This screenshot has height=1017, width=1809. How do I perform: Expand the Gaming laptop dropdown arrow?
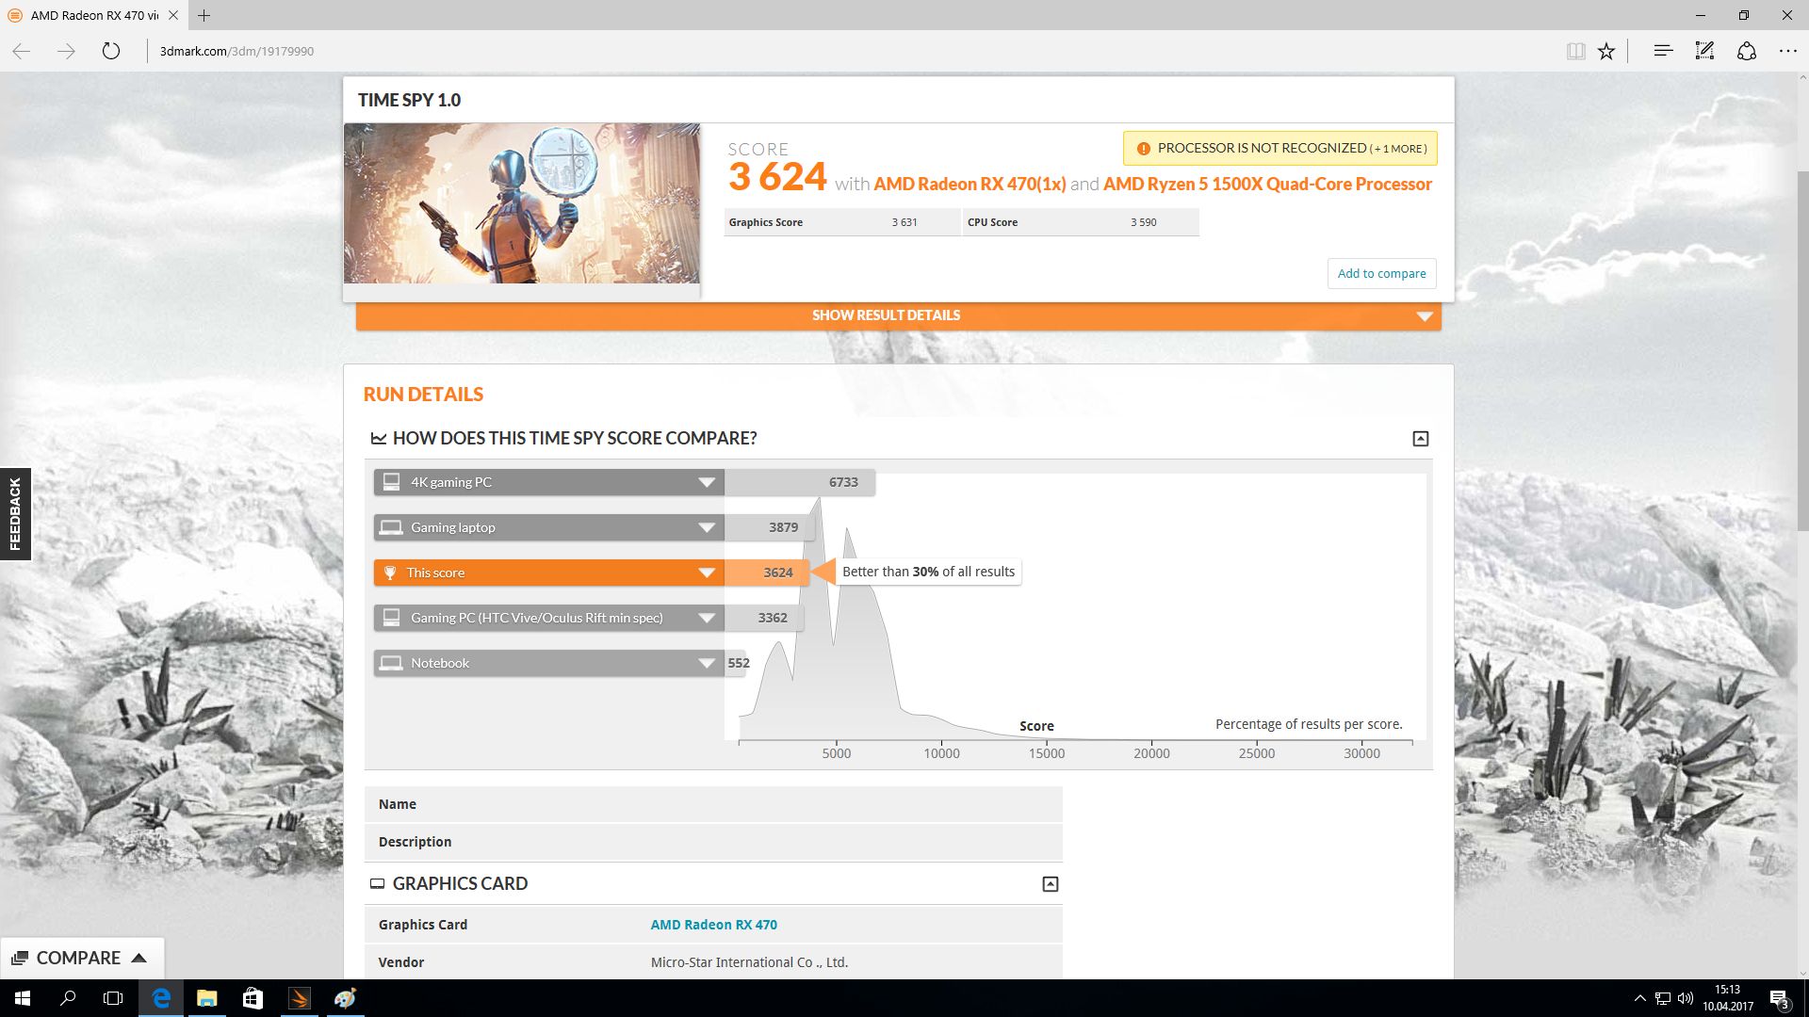706,527
